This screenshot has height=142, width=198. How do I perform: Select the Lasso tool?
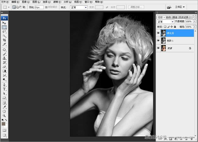[5, 31]
